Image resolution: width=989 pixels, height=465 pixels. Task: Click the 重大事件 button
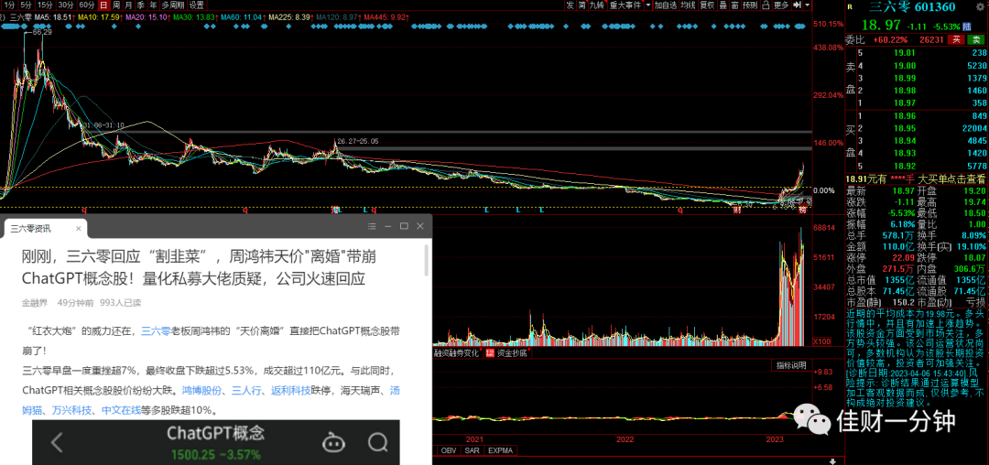click(625, 5)
